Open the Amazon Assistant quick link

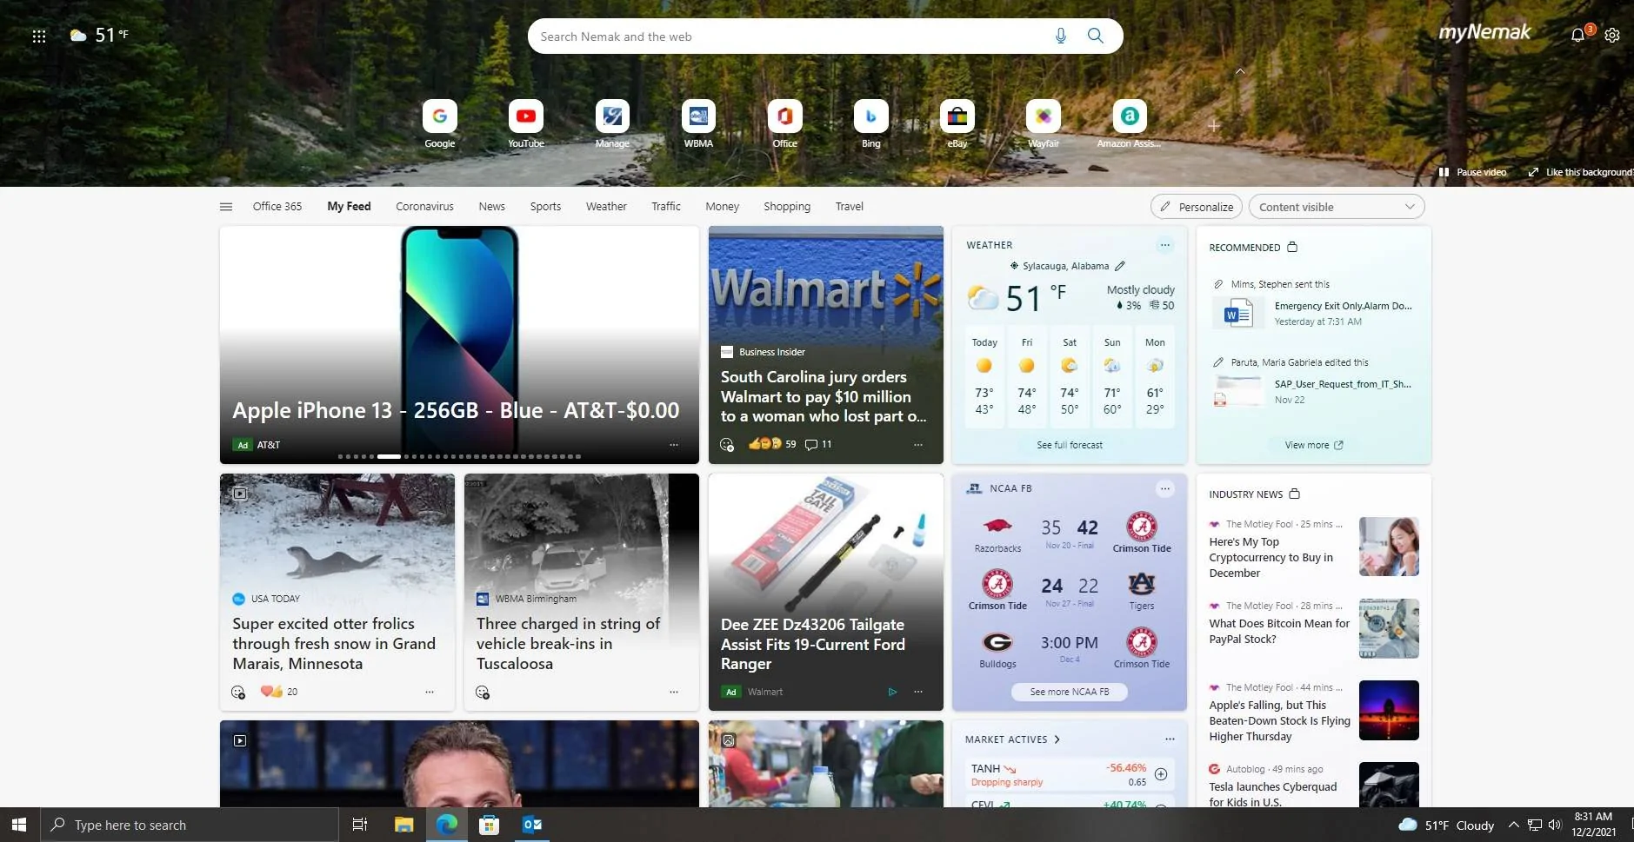click(1130, 123)
